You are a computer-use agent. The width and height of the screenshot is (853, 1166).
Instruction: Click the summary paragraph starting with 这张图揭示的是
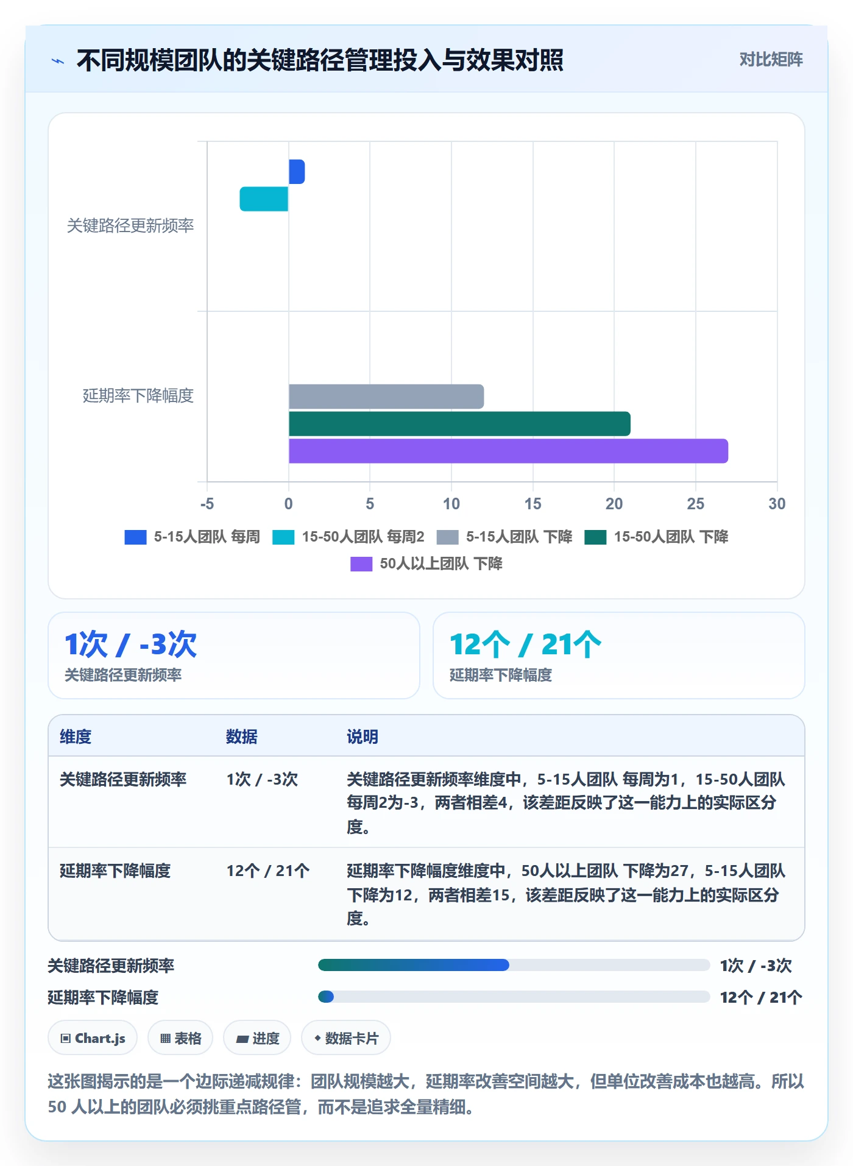tap(426, 1094)
